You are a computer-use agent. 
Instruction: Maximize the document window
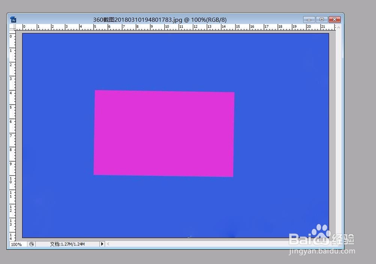[321, 20]
